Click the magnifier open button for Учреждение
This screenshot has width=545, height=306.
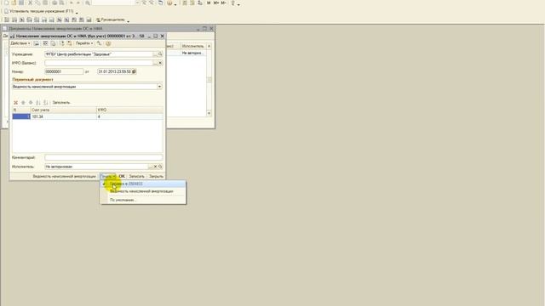pos(160,54)
